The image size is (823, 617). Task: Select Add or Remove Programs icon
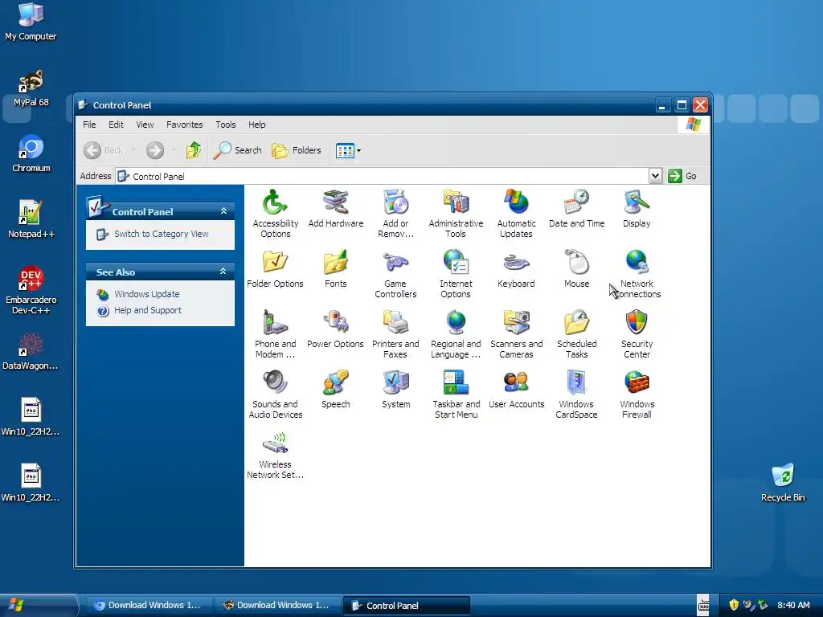pyautogui.click(x=395, y=213)
